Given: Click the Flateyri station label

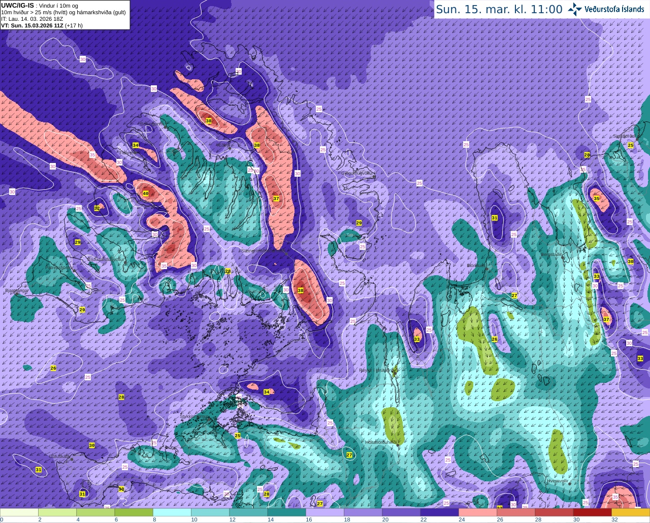Looking at the screenshot, I should [128, 152].
